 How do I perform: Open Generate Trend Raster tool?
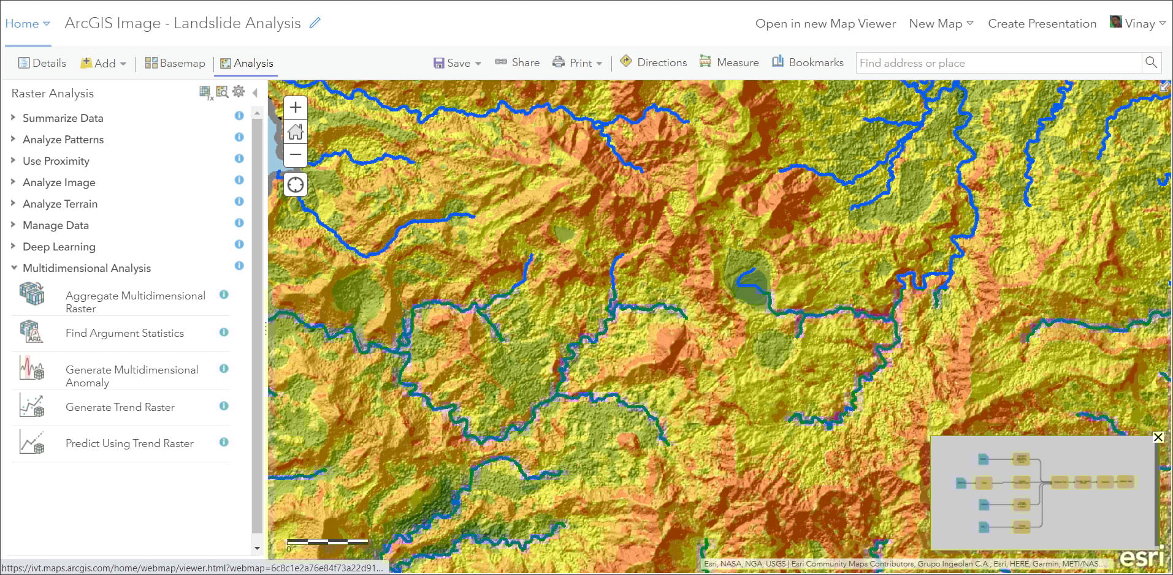point(120,407)
